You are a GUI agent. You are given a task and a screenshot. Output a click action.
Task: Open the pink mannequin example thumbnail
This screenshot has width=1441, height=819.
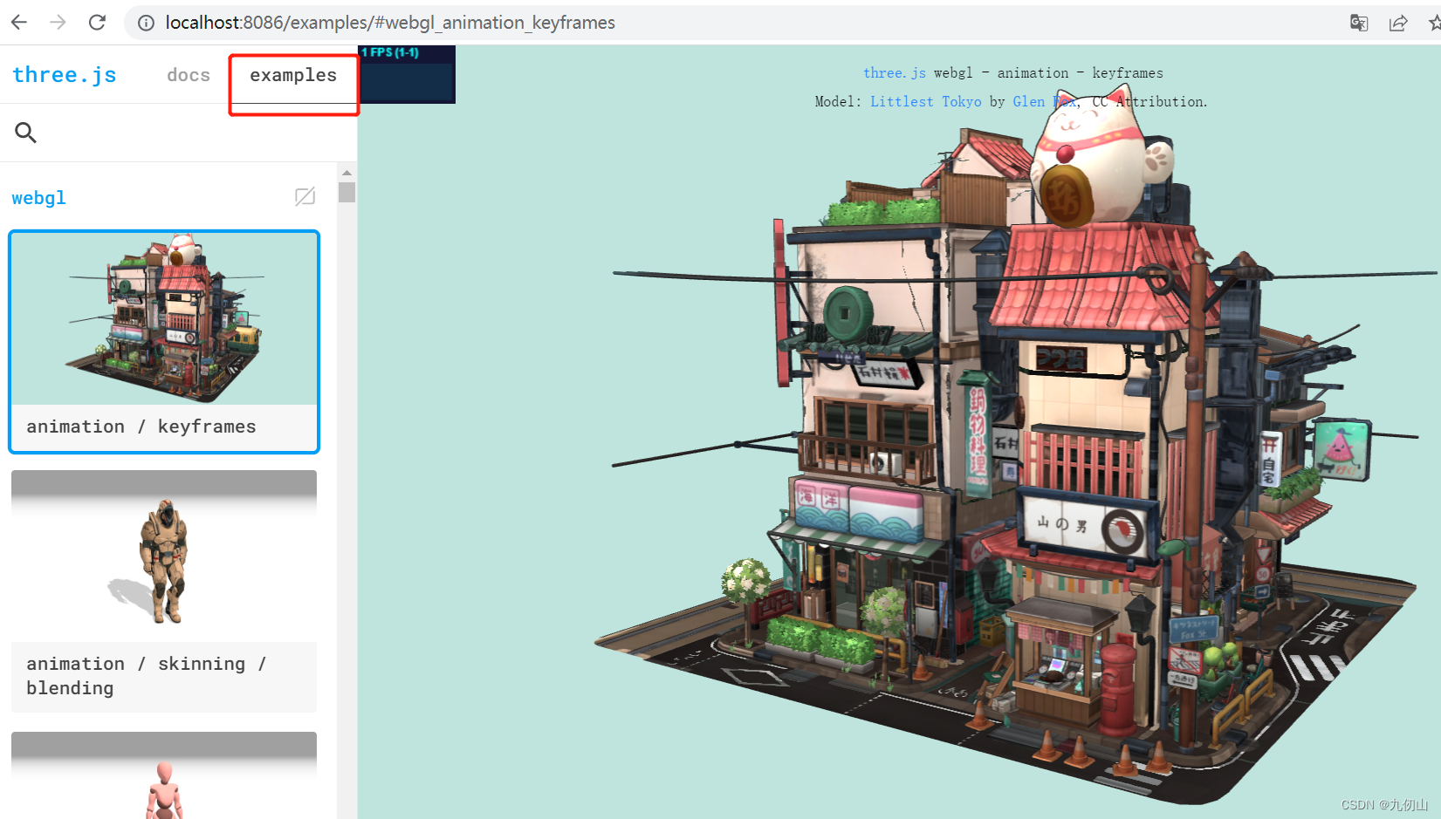[164, 775]
